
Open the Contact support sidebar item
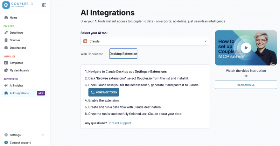tap(20, 142)
